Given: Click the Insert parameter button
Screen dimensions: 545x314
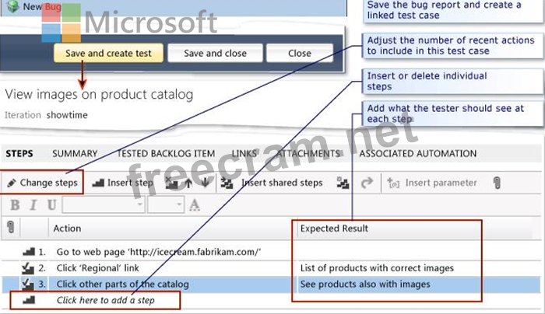Looking at the screenshot, I should click(x=432, y=183).
